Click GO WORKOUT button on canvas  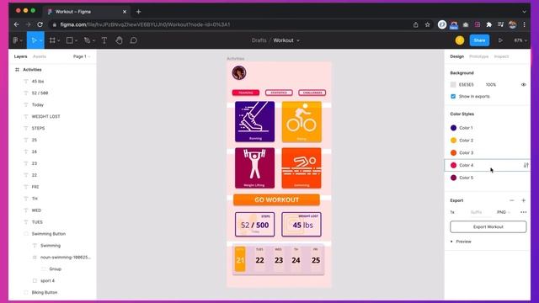[277, 199]
